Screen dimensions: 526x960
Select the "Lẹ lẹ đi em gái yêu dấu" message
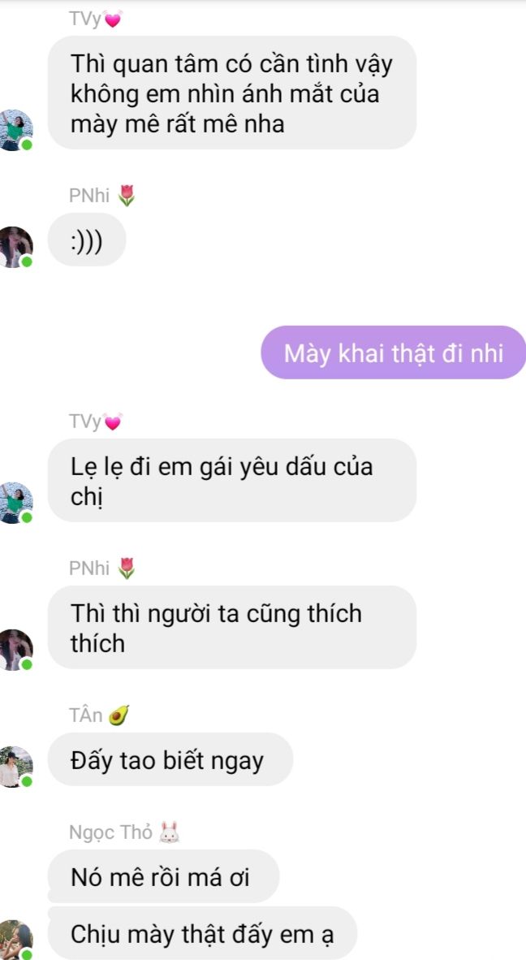[232, 480]
